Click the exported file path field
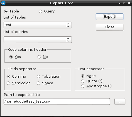The height and width of the screenshot is (117, 132). (x=57, y=101)
